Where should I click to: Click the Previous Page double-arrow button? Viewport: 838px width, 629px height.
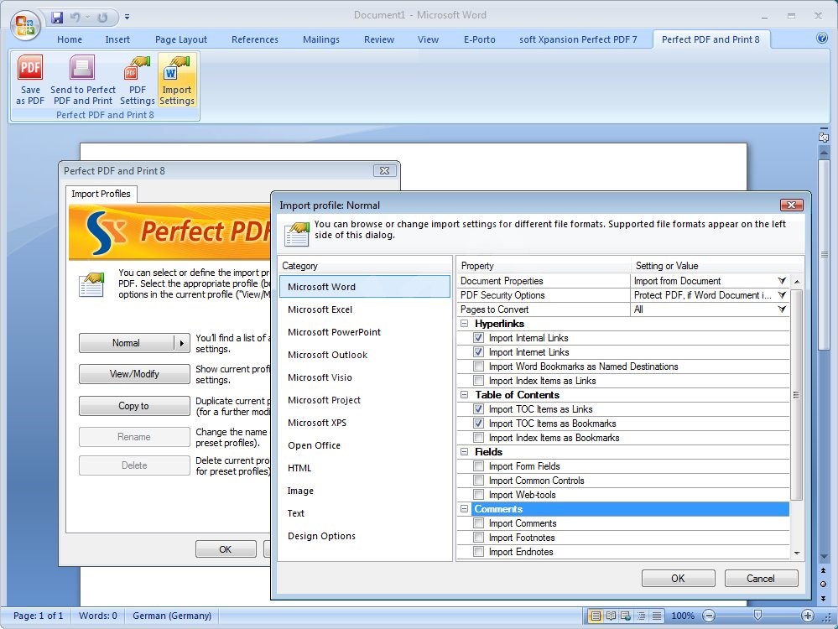click(823, 571)
